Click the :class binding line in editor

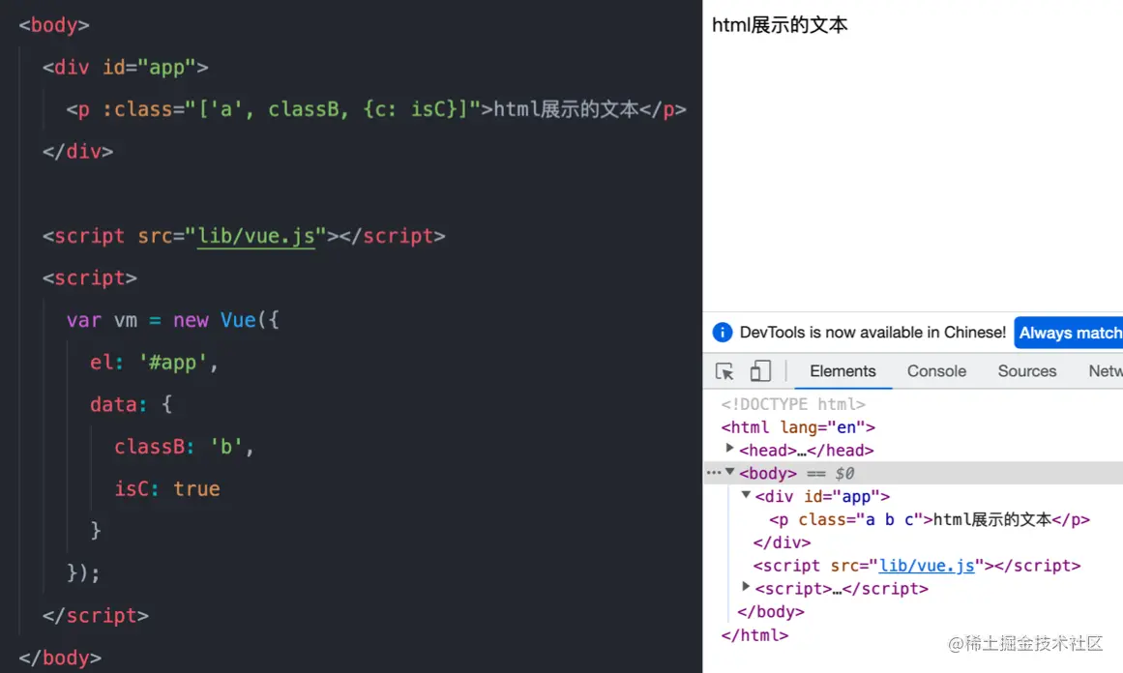[376, 109]
